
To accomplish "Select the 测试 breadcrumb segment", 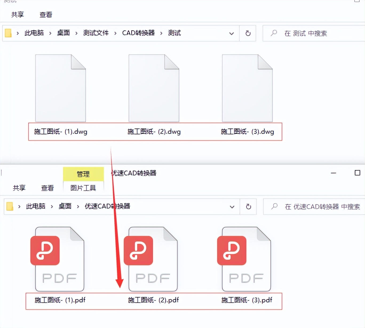I will coord(174,33).
